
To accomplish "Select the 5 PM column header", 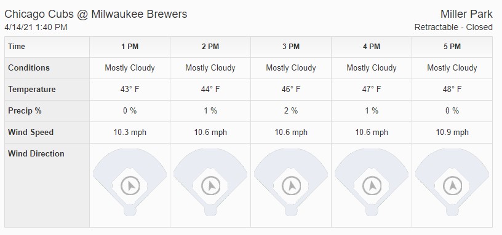I will pos(452,47).
